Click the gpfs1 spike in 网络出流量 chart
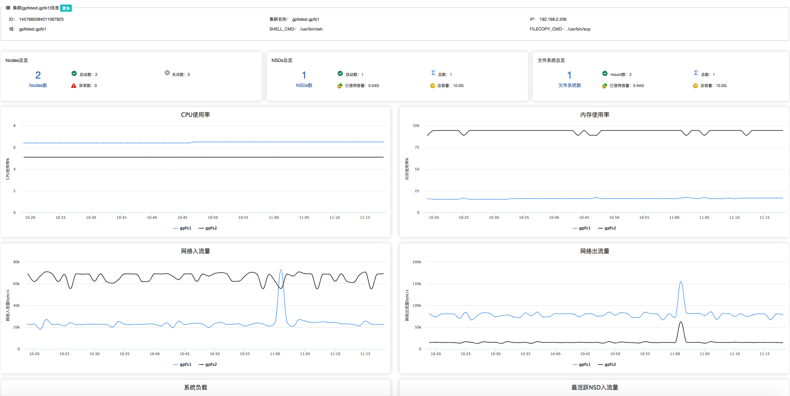Screen dimensions: 790x396 point(681,282)
